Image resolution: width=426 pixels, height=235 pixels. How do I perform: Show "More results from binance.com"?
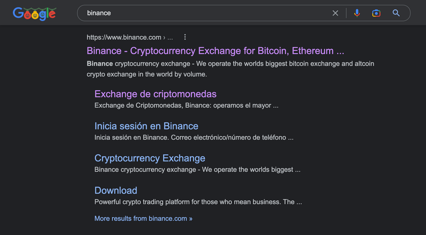tap(143, 219)
